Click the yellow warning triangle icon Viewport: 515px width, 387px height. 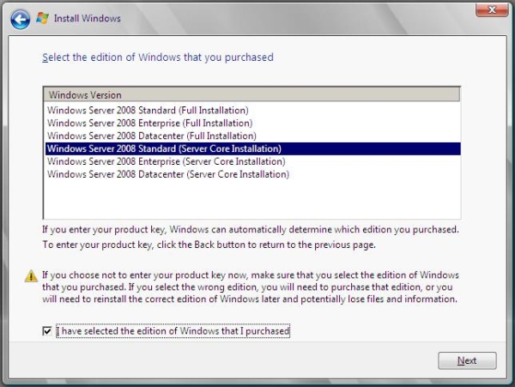click(x=31, y=275)
